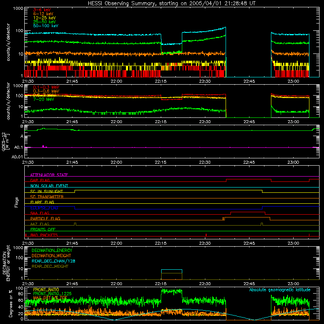This screenshot has width=324, height=324.
Task: Click the HESSI Observing Summary title text
Action: 171,4
